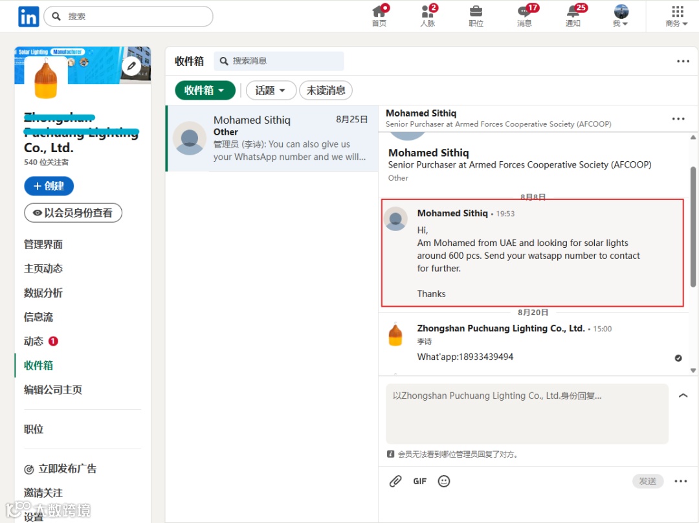699x523 pixels.
Task: Click Mohamed Sithiq avatar beside 19:53 message
Action: click(x=396, y=219)
